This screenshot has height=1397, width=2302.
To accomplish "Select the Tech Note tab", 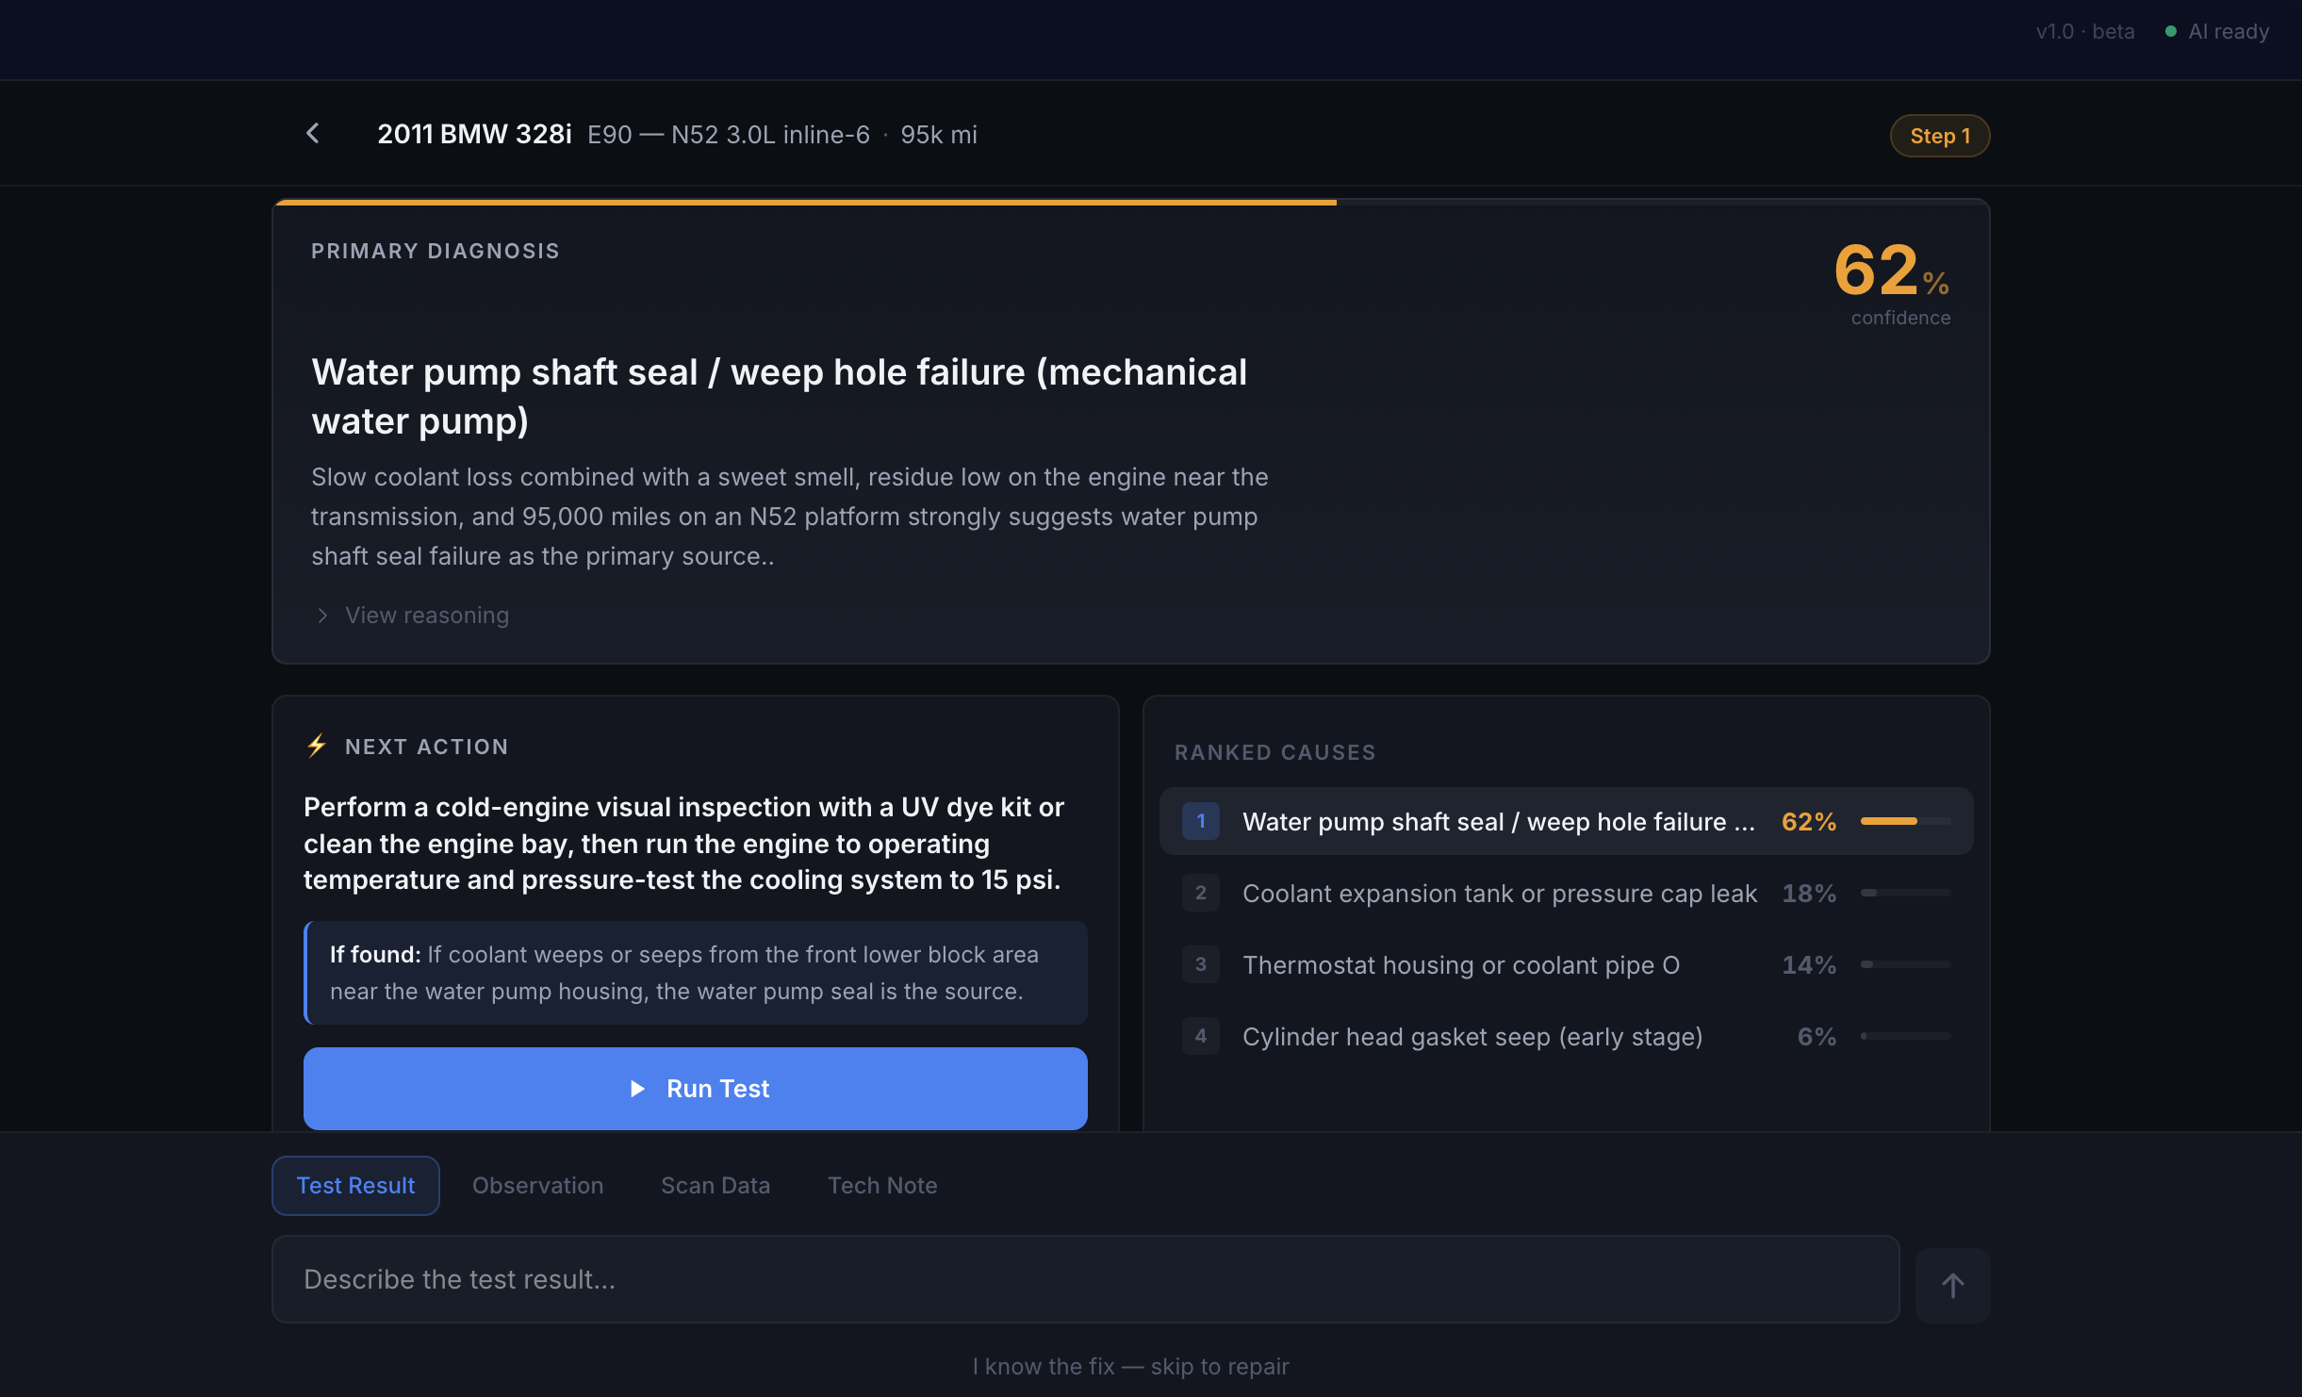I will [881, 1185].
